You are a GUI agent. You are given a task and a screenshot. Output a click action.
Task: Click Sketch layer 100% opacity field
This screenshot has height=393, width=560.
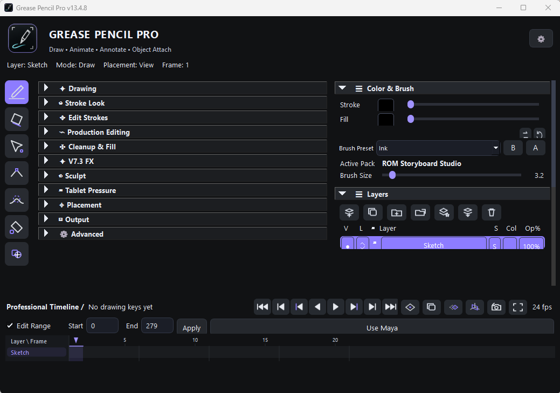tap(531, 243)
